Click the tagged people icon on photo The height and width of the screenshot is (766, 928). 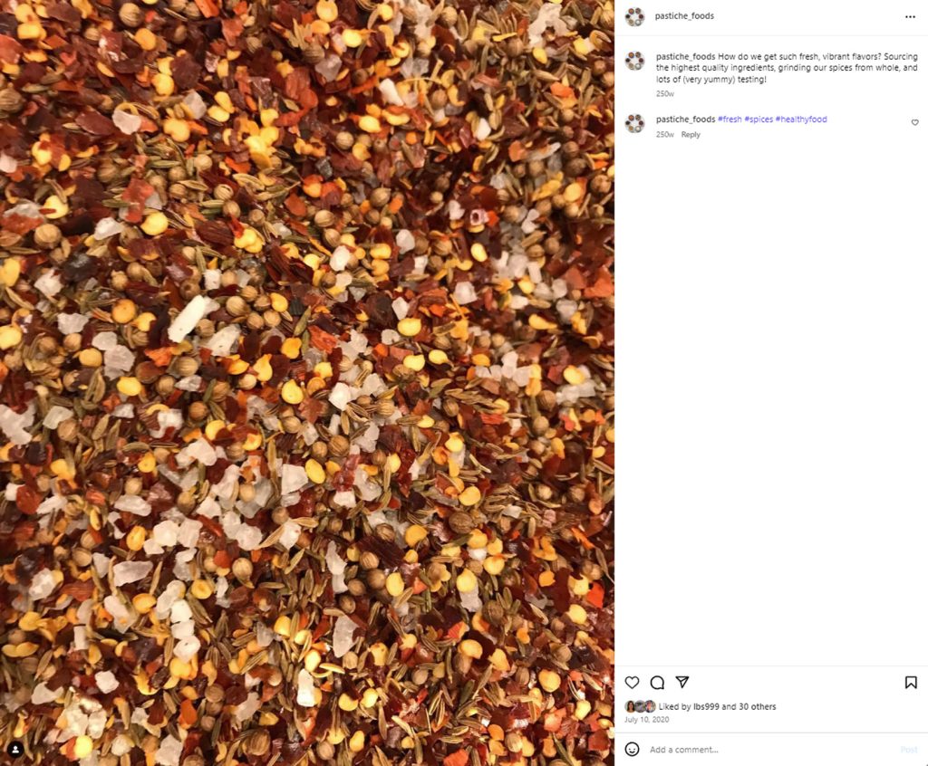click(x=16, y=750)
